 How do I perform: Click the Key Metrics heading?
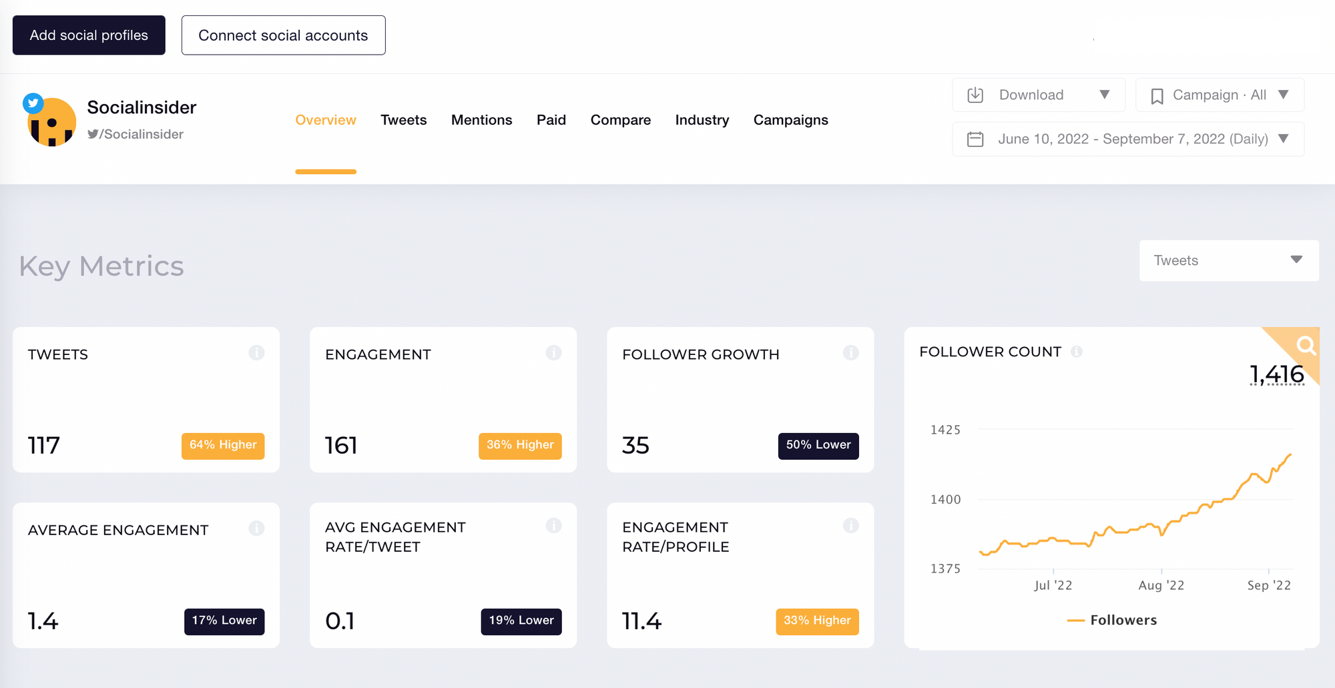tap(101, 266)
